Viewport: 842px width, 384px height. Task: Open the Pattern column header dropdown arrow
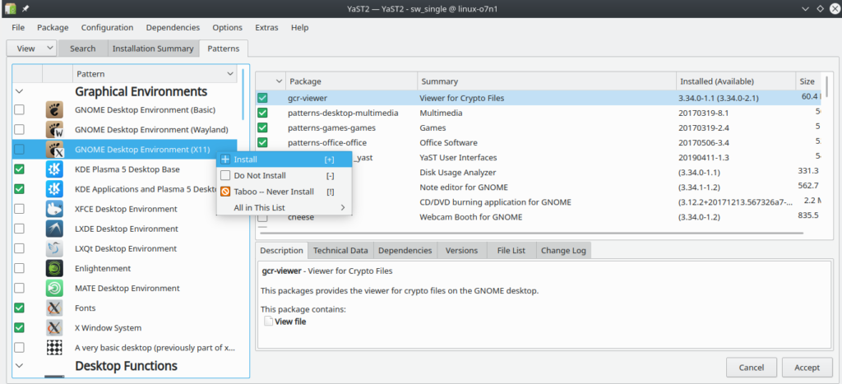(230, 73)
